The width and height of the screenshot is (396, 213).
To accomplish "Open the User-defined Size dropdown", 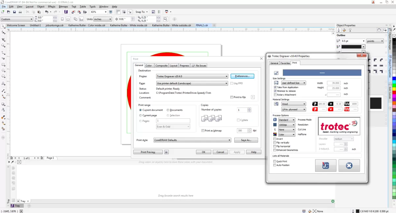I will [x=293, y=83].
